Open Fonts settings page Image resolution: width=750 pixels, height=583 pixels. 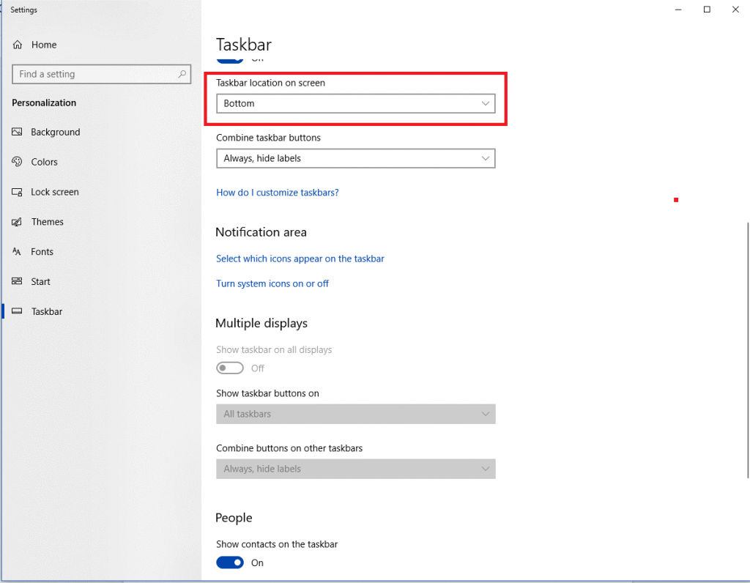pos(101,251)
